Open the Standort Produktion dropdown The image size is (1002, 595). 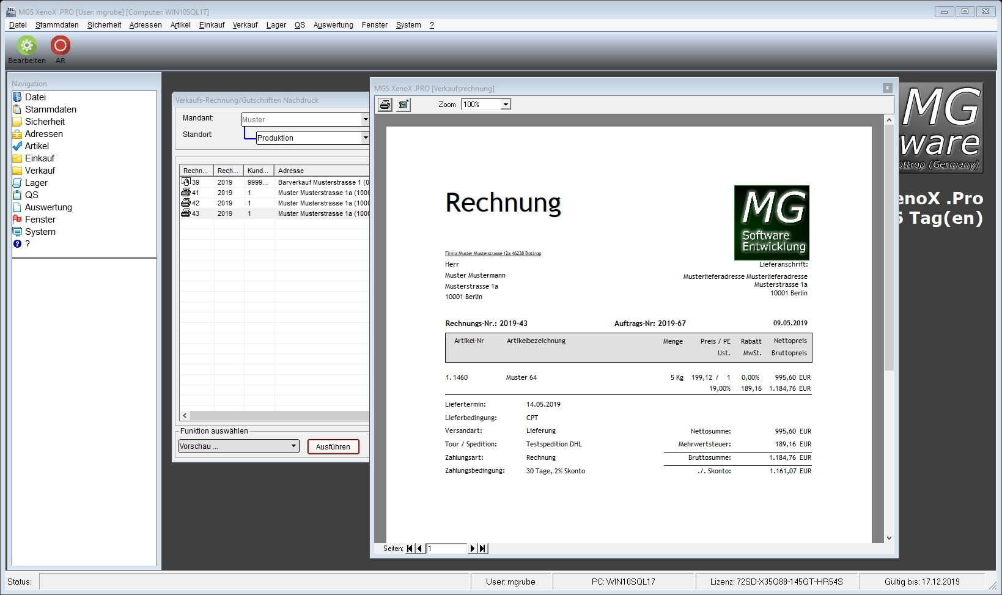tap(365, 138)
